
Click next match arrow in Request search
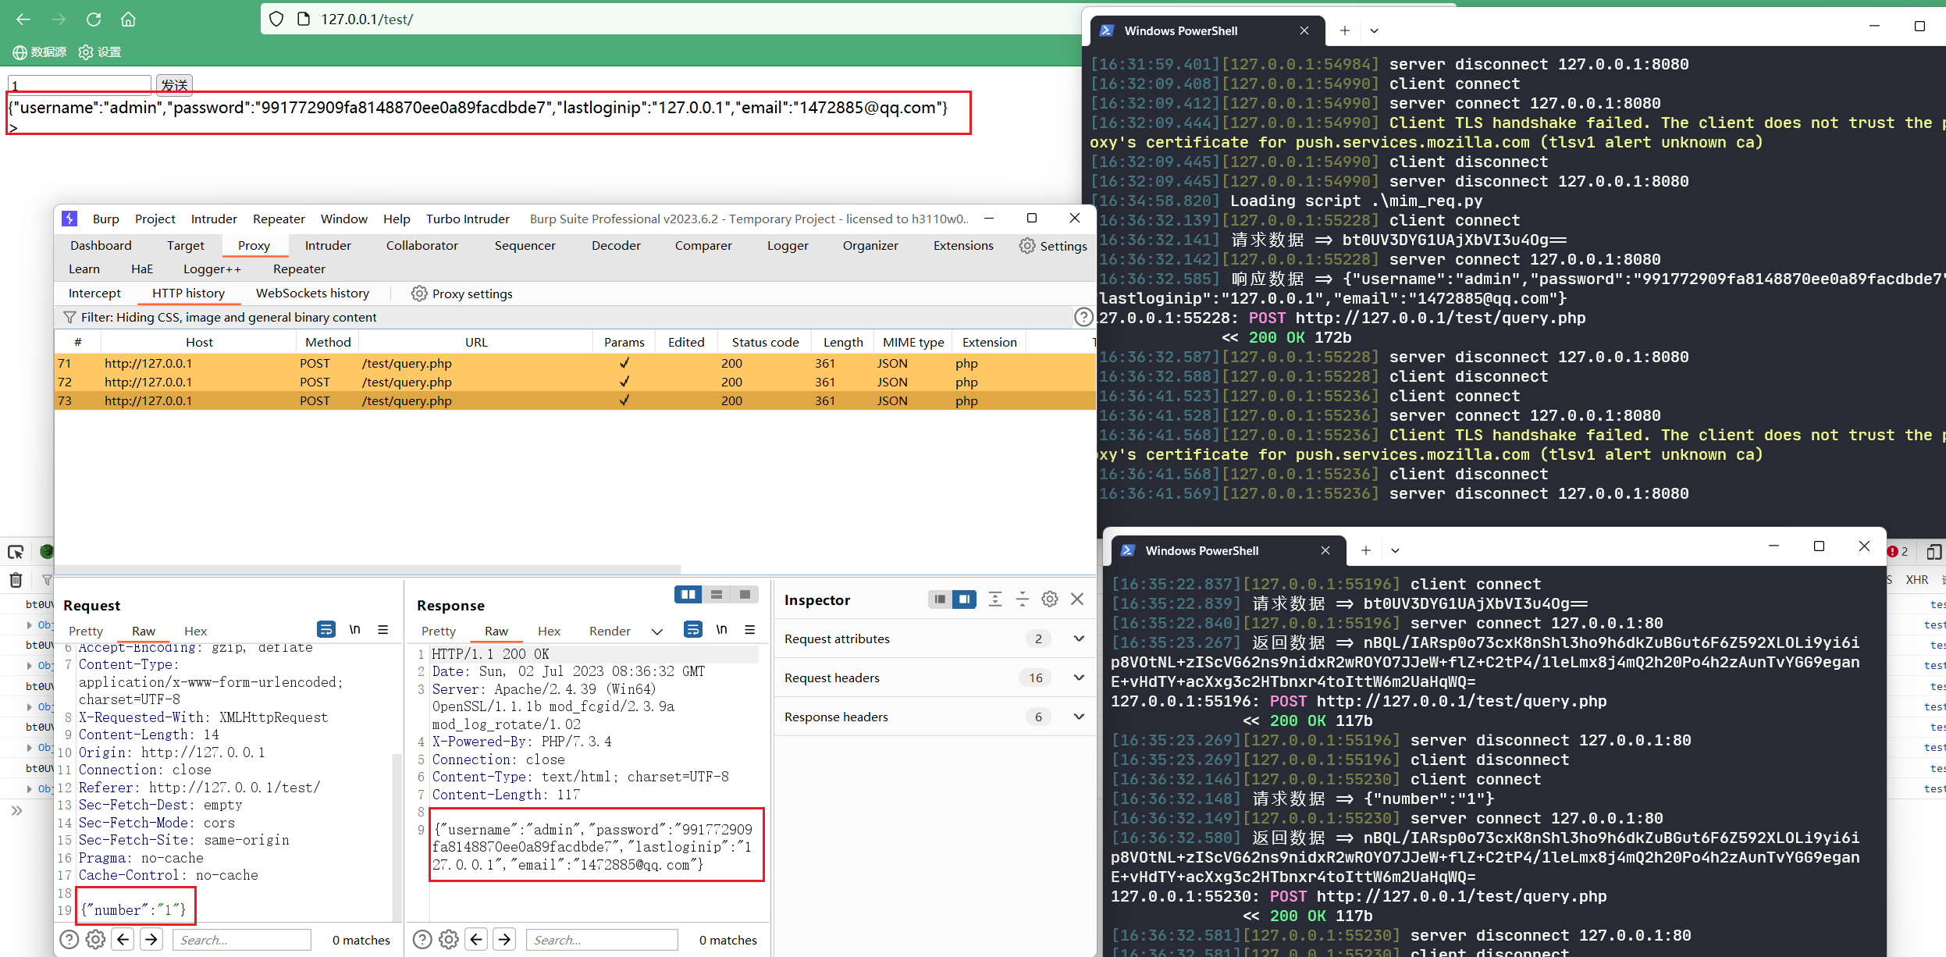pos(151,939)
